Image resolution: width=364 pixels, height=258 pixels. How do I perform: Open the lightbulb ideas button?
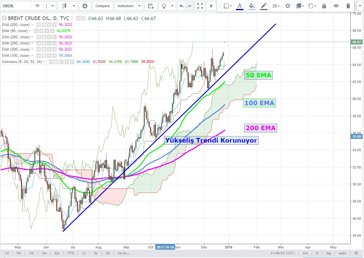[164, 6]
